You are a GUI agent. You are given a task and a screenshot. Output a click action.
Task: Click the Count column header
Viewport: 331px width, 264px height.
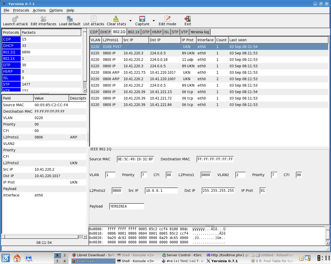tap(221, 40)
